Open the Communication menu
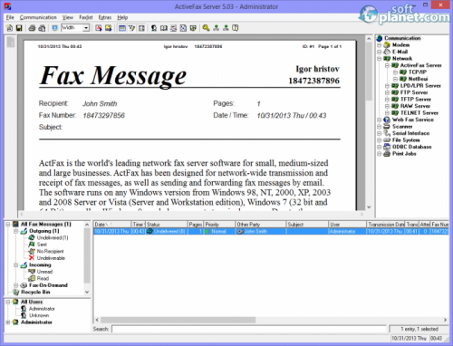453x346 pixels. 38,17
